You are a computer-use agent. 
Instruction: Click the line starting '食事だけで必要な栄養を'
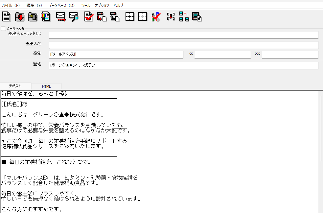pyautogui.click(x=66, y=130)
